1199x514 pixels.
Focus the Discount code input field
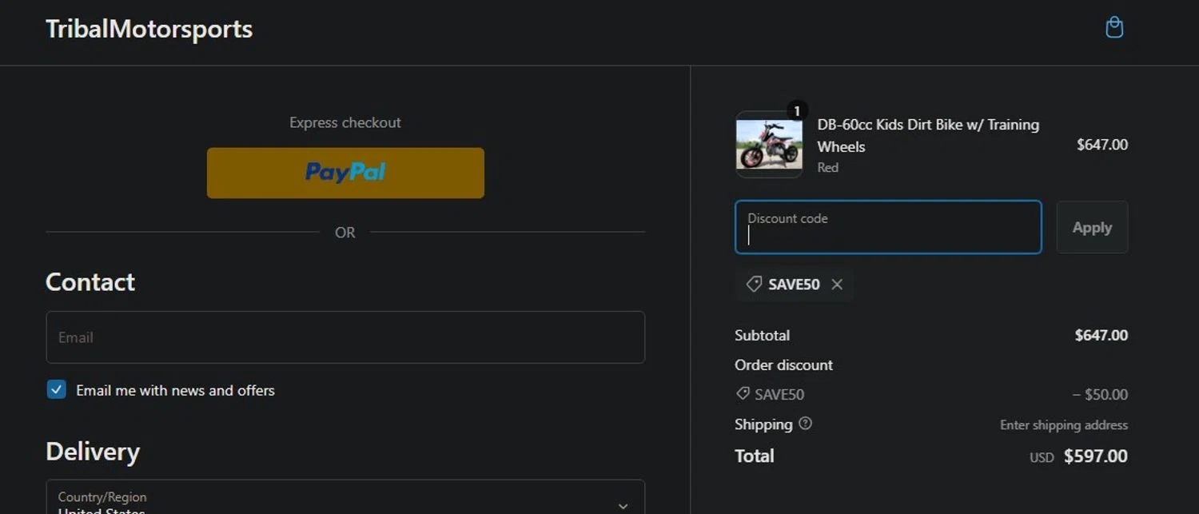click(x=888, y=227)
